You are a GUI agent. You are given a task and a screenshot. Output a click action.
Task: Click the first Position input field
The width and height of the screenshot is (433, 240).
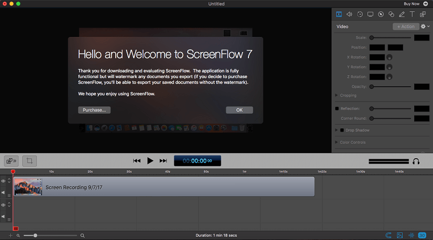pyautogui.click(x=377, y=47)
